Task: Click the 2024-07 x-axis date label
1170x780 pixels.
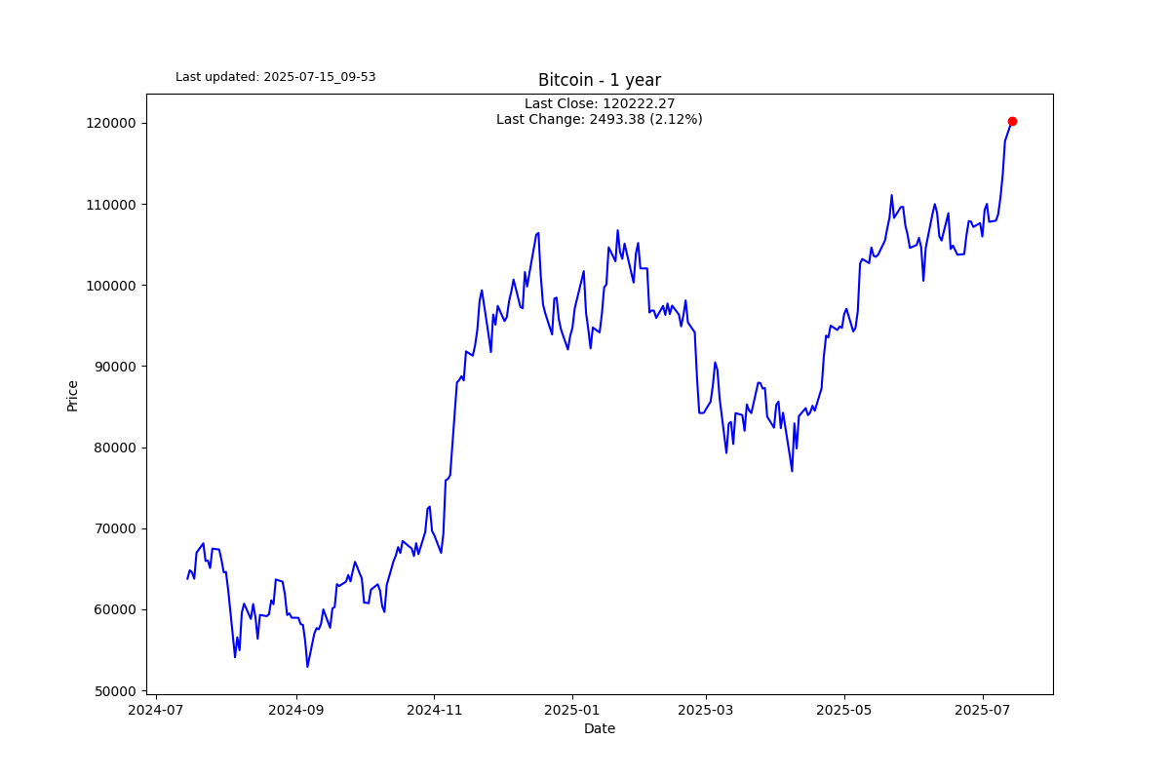Action: point(157,710)
